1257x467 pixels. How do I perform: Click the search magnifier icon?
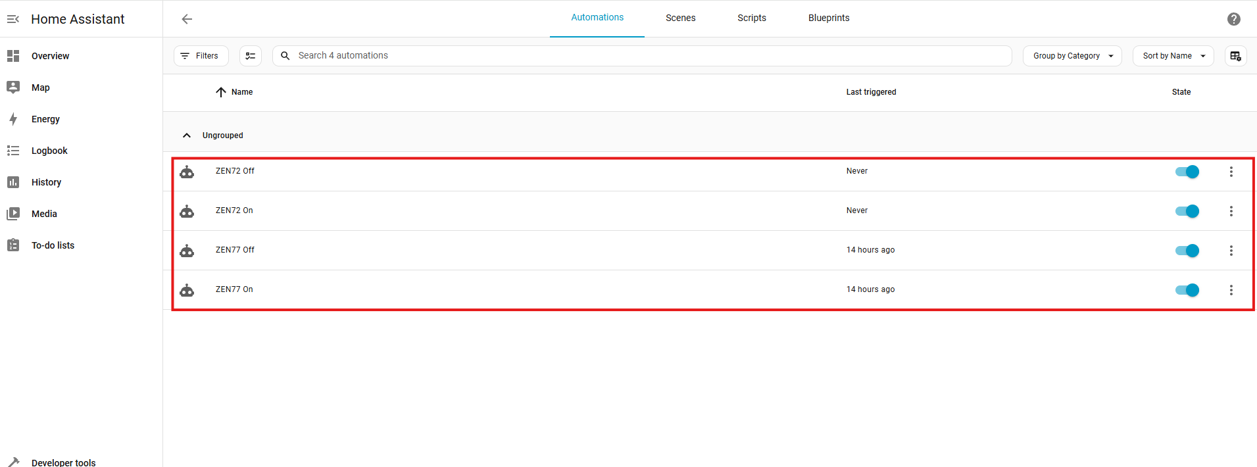click(285, 56)
